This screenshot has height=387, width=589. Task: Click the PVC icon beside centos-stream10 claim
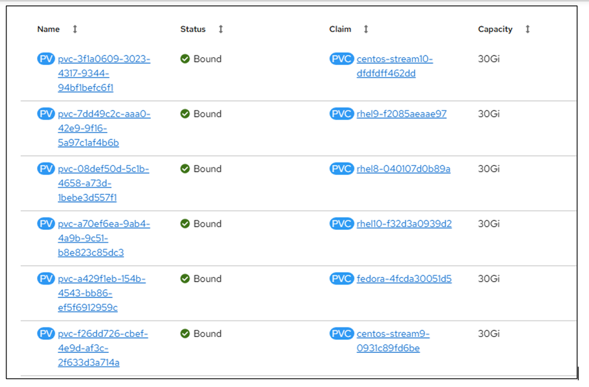click(341, 58)
